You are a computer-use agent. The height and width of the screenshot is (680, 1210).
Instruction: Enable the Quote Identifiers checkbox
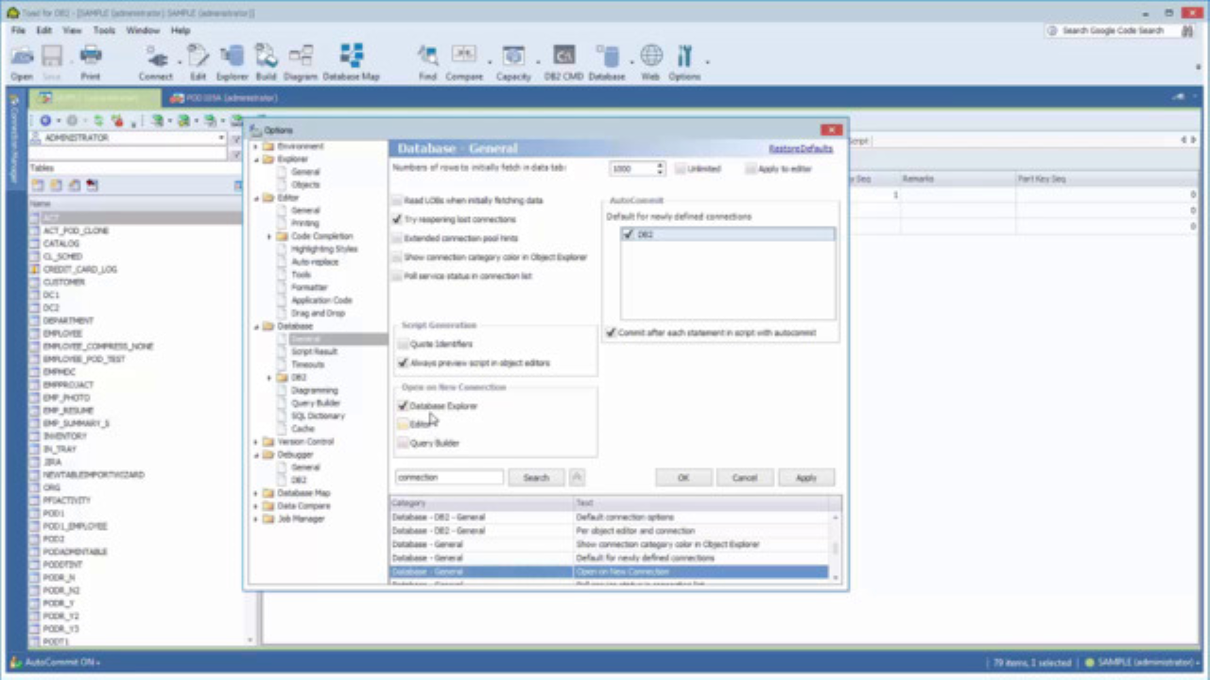tap(403, 345)
